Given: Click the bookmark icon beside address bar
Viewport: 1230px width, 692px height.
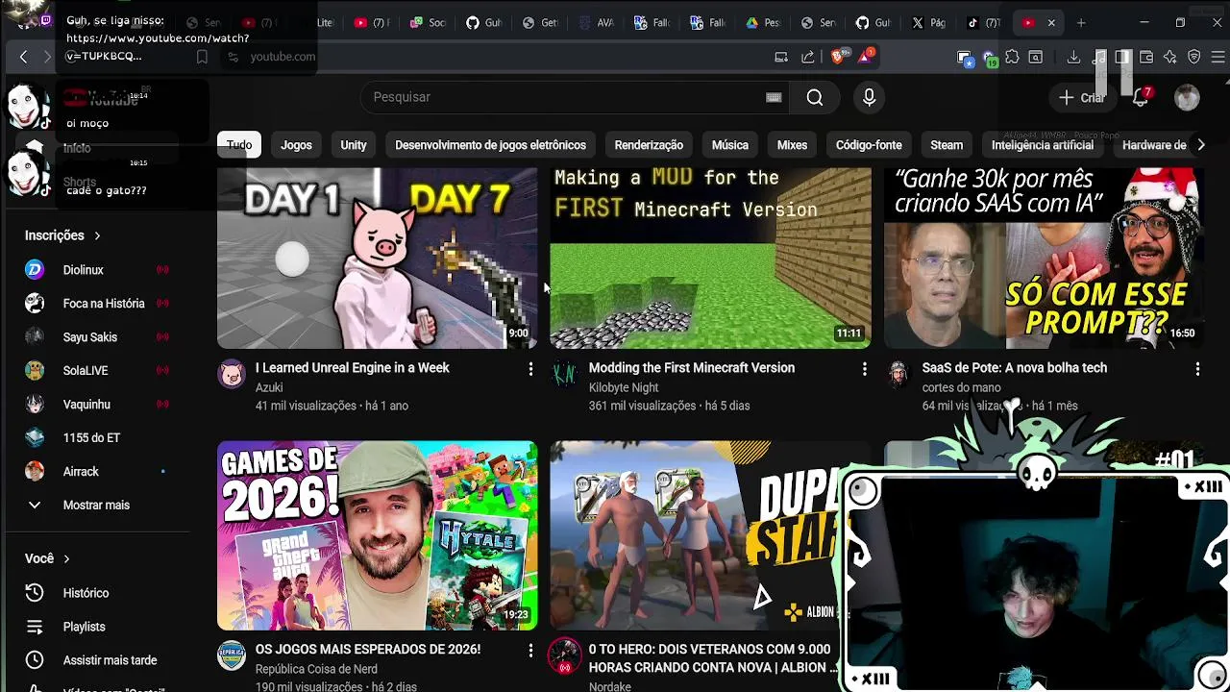Looking at the screenshot, I should pyautogui.click(x=202, y=57).
